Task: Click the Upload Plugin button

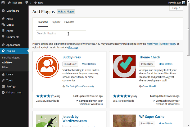Action: [x=66, y=12]
